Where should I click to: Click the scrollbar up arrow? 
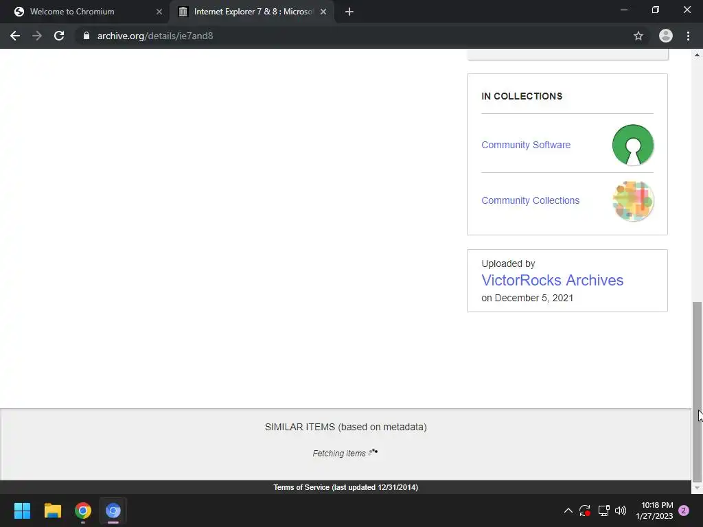click(x=697, y=55)
